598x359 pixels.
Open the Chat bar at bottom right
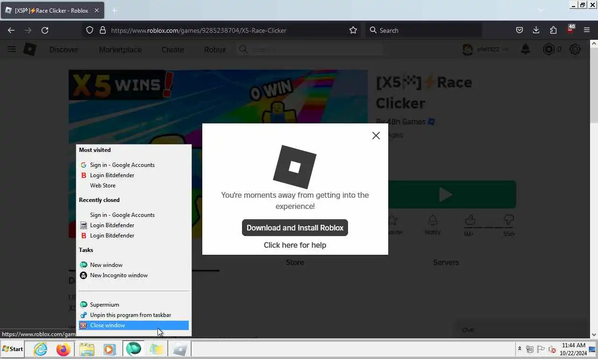[521, 330]
